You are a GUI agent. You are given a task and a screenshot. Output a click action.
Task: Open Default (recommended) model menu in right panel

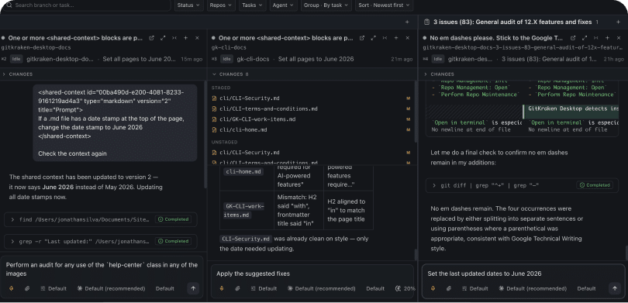coord(533,288)
